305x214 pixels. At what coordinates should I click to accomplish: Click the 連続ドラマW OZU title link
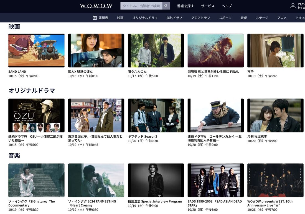click(x=35, y=138)
